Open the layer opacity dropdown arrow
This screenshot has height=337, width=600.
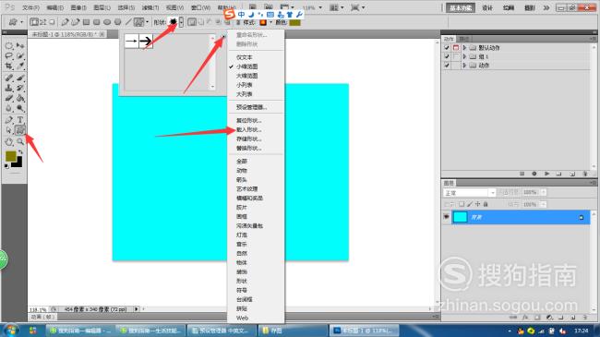coord(544,192)
